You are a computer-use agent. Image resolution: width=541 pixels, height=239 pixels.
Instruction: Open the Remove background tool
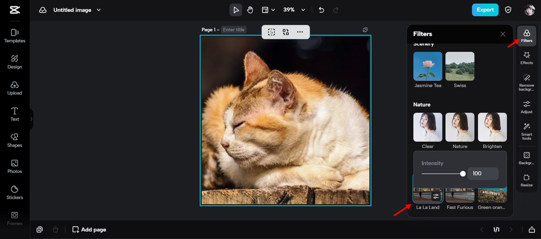pyautogui.click(x=527, y=81)
